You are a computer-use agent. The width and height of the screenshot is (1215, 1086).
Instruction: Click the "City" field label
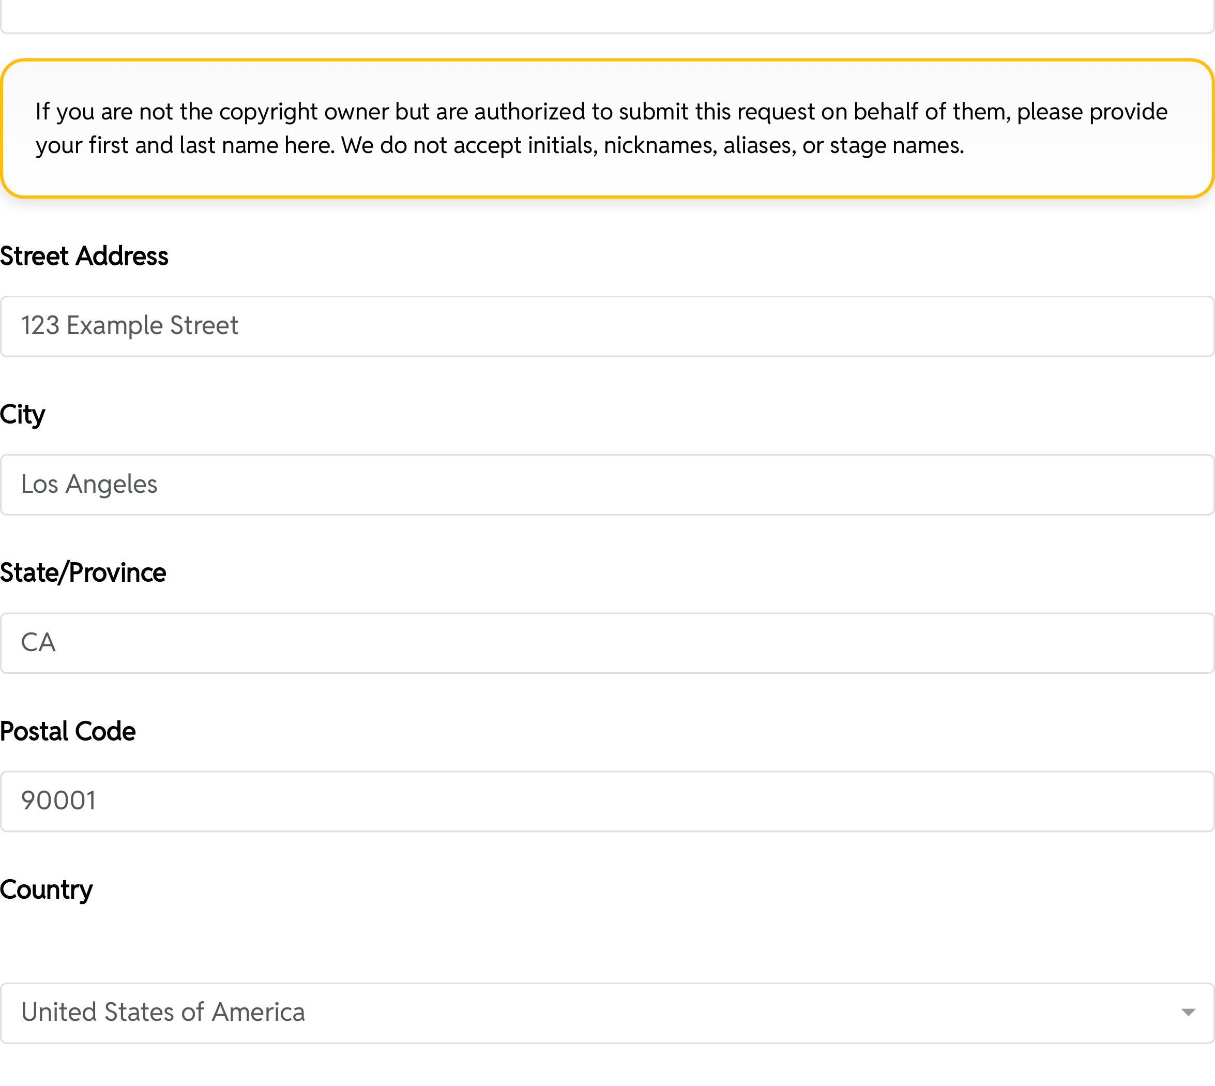point(23,414)
